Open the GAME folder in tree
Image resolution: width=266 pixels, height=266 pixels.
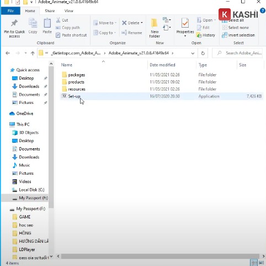coord(25,217)
